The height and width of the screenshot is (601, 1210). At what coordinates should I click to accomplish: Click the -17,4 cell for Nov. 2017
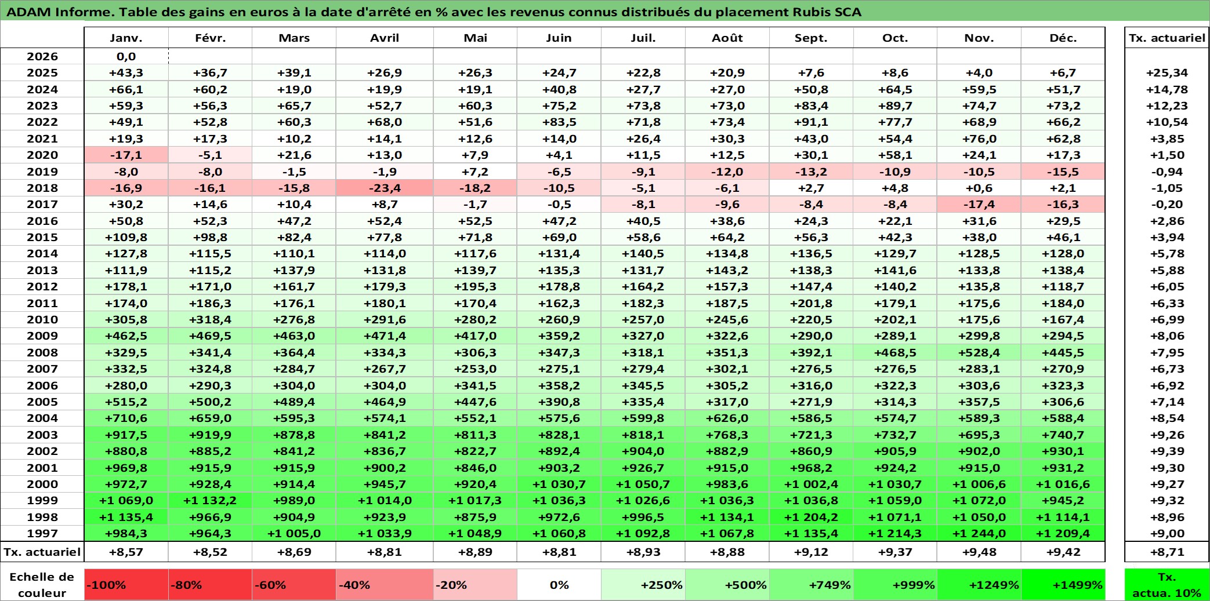click(x=979, y=204)
